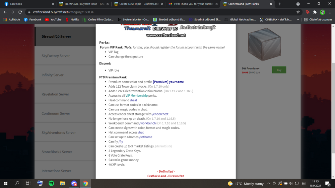This screenshot has width=335, height=188.
Task: Open the Netflix bookmark
Action: click(x=72, y=19)
